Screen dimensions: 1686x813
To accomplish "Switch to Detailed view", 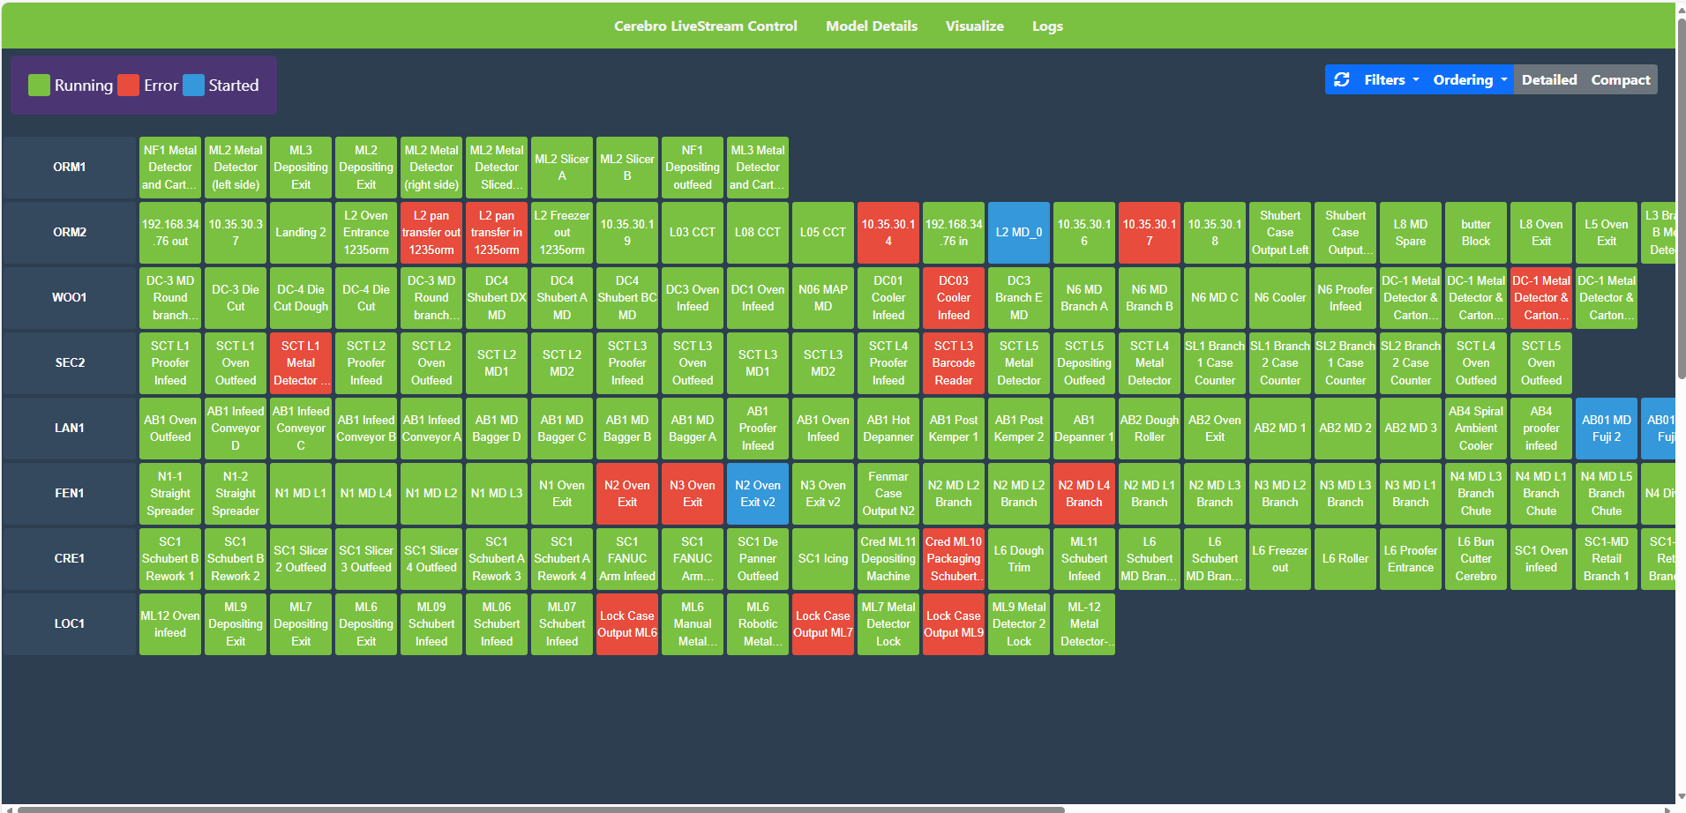I will [1548, 79].
